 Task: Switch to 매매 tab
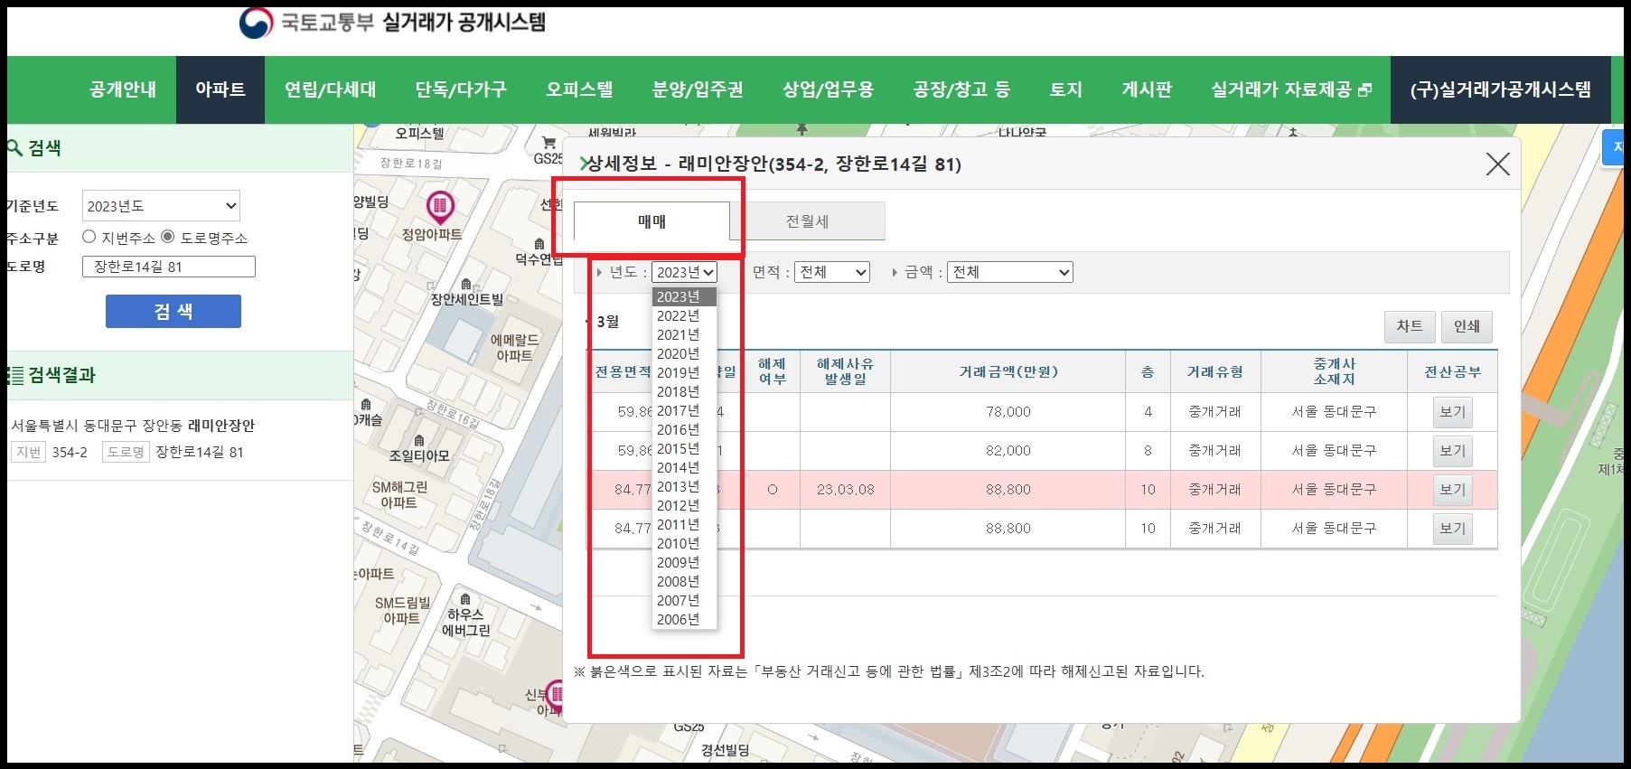click(651, 221)
